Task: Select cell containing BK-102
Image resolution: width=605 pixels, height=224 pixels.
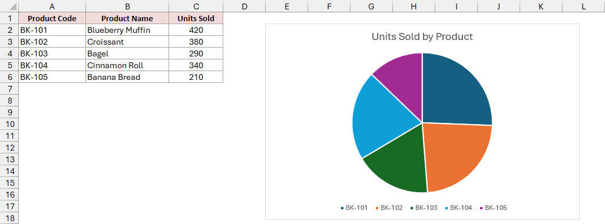Action: (52, 42)
